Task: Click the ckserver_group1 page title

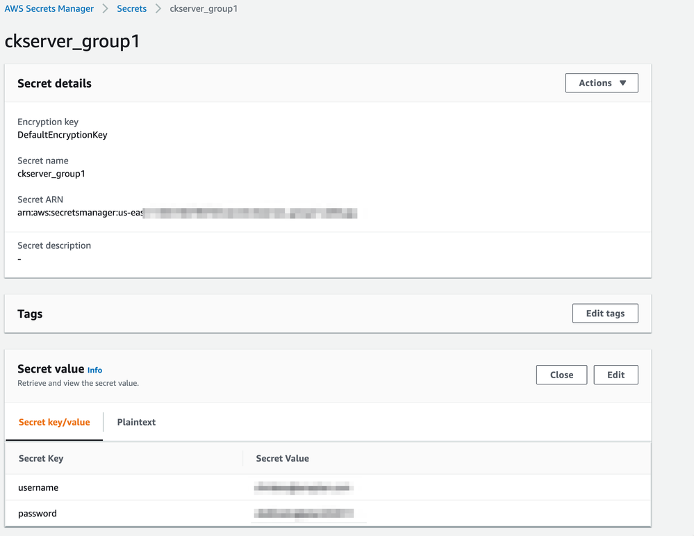Action: (x=72, y=41)
